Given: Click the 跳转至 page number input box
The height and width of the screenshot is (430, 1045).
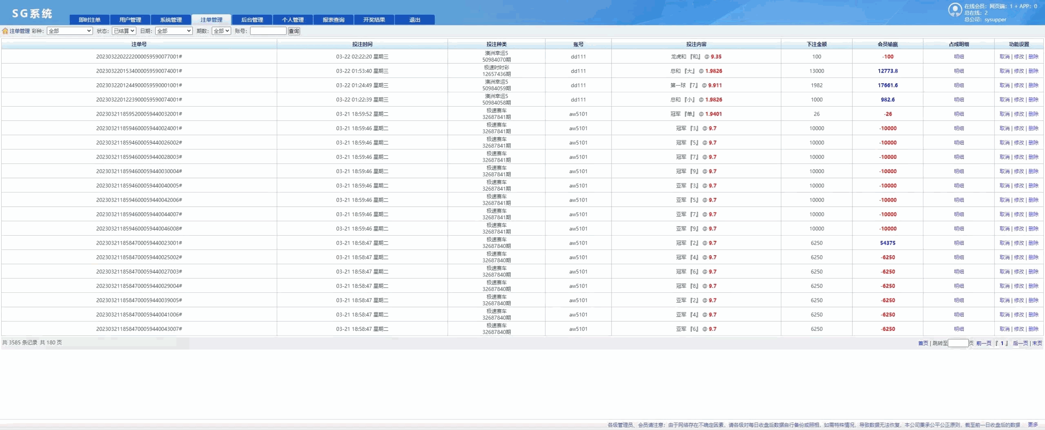Looking at the screenshot, I should coord(958,343).
